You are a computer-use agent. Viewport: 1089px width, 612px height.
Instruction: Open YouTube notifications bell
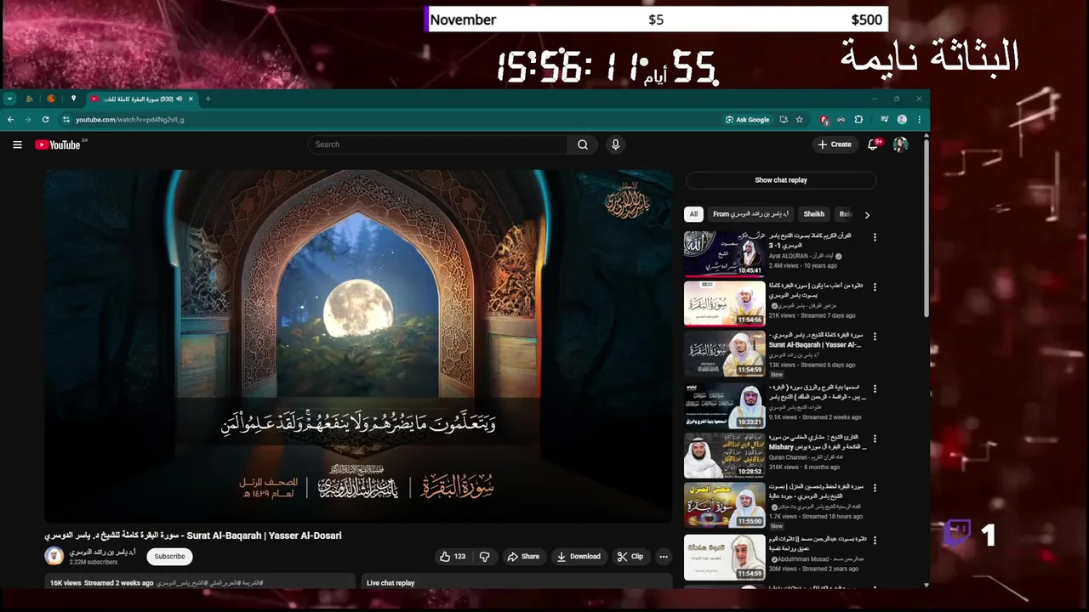[872, 144]
